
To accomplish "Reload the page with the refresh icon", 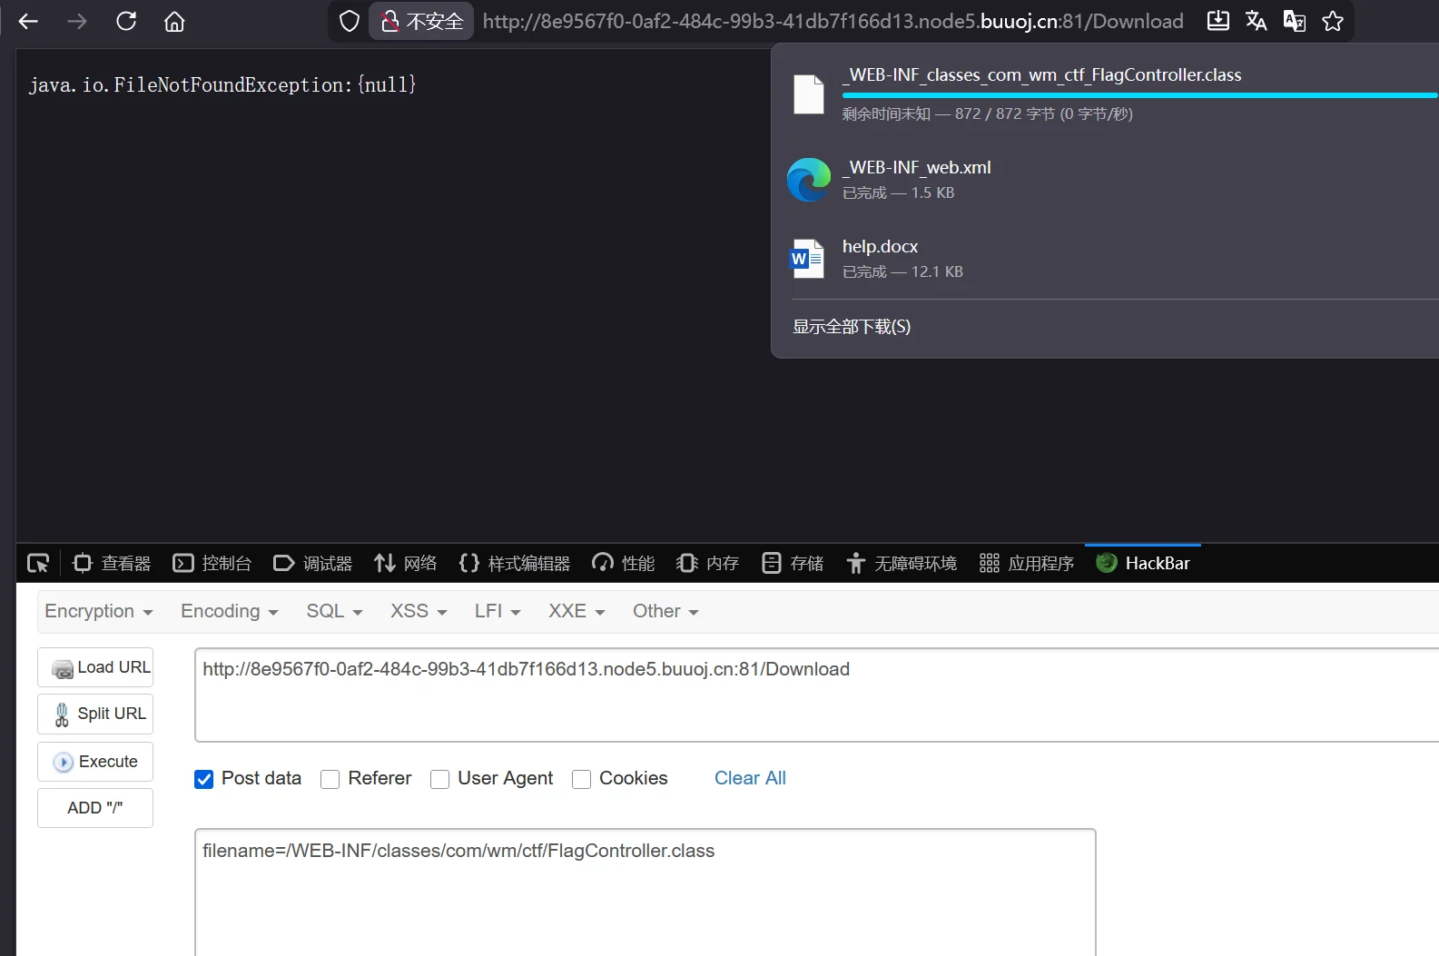I will tap(126, 21).
